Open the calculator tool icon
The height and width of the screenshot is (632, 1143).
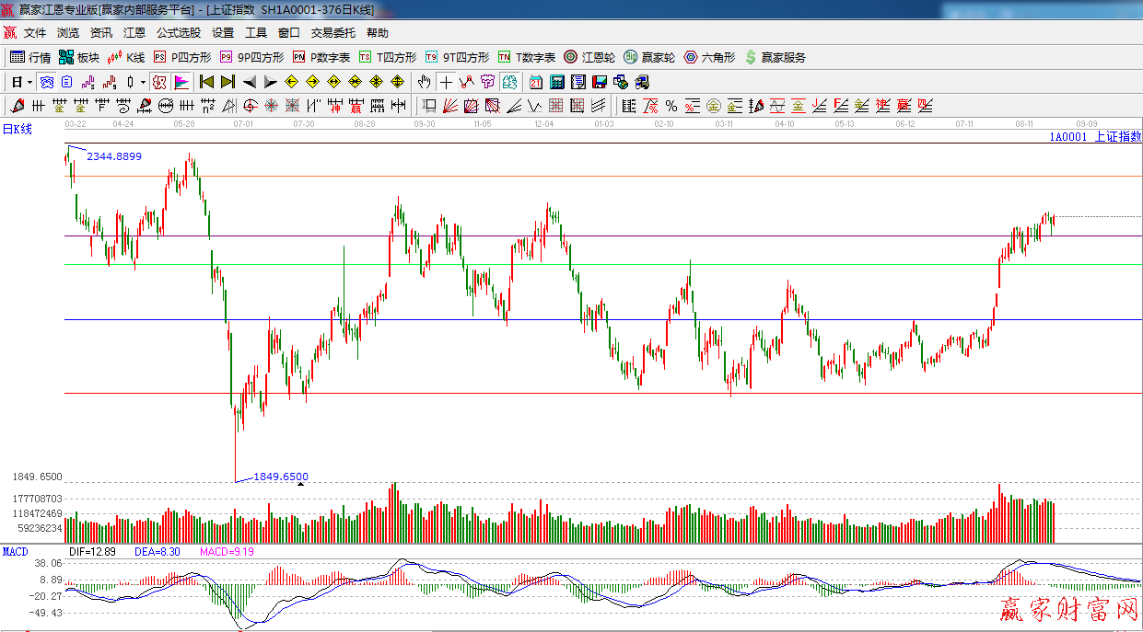click(557, 82)
